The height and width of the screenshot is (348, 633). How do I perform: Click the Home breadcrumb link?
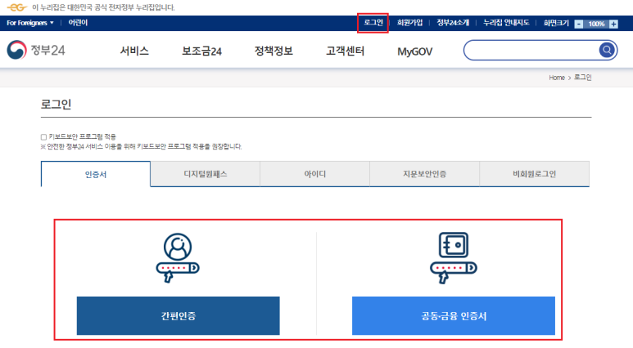[x=557, y=78]
